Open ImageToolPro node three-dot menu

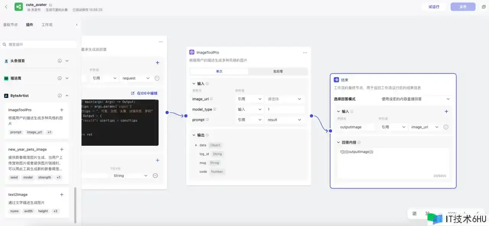coord(305,52)
